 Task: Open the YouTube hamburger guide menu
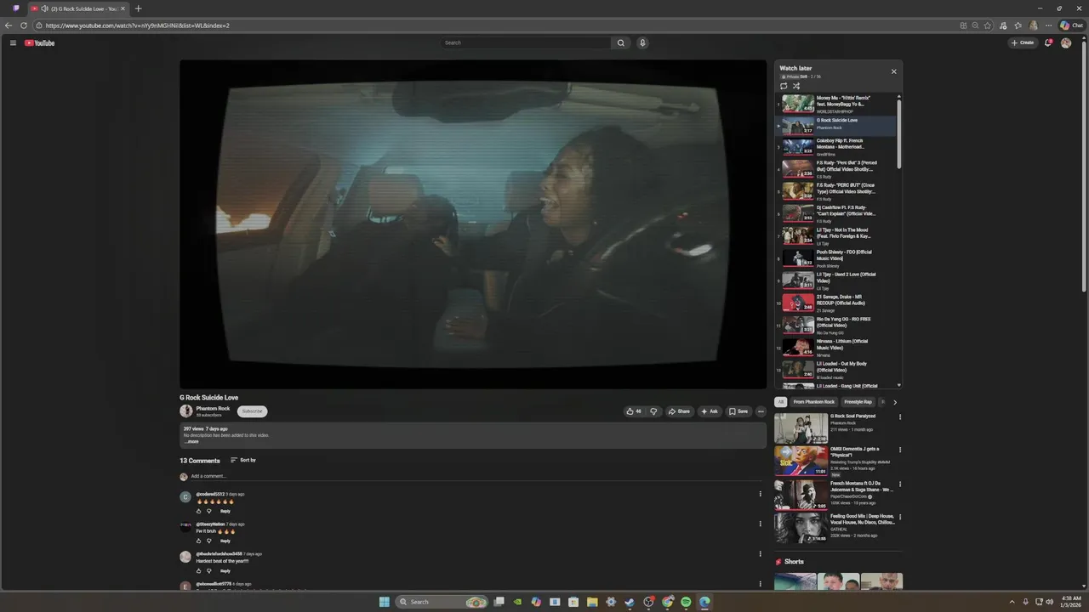[x=13, y=42]
